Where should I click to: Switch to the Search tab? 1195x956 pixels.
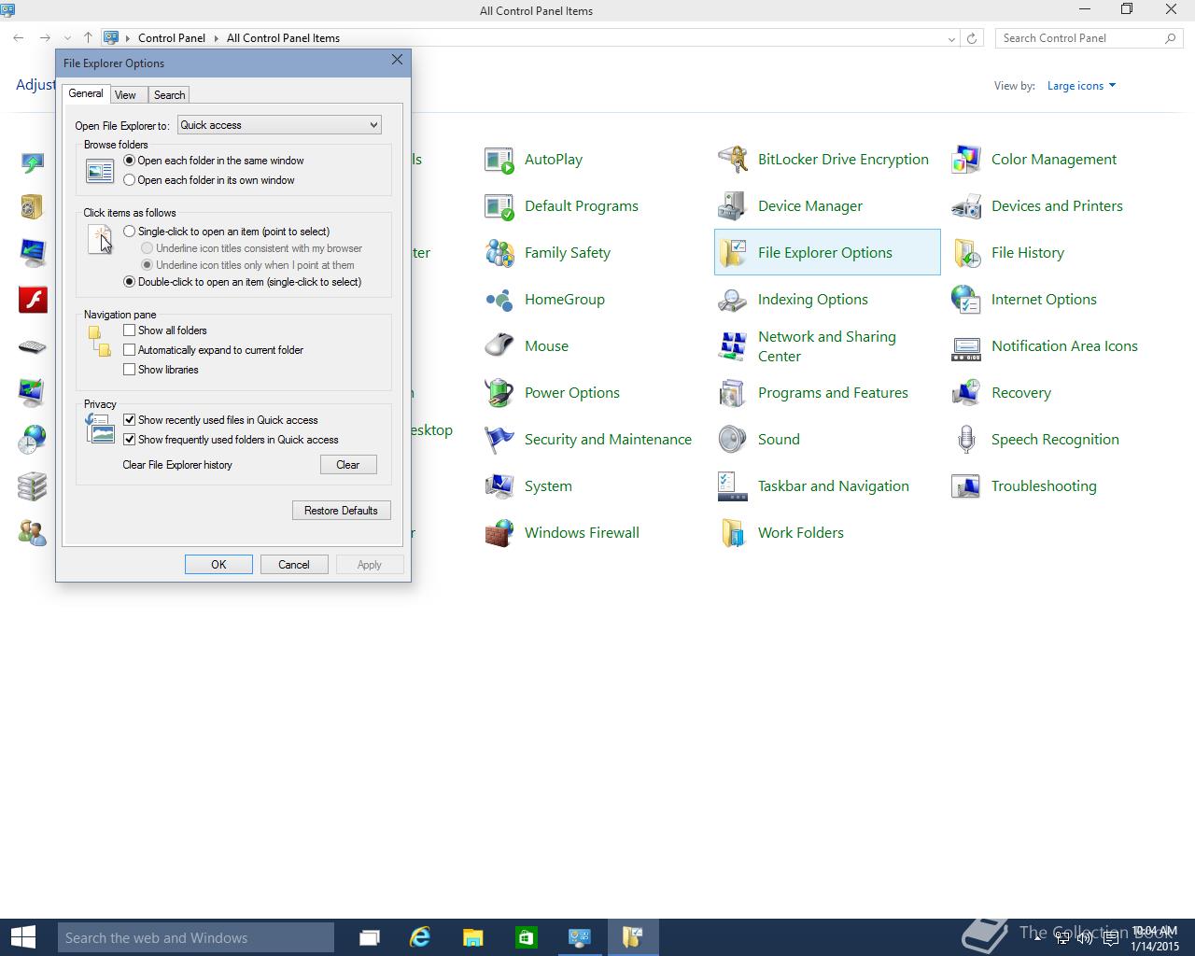pyautogui.click(x=169, y=95)
